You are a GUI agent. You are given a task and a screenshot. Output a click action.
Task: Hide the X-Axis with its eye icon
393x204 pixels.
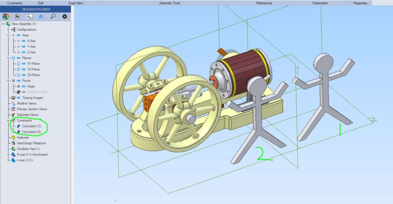(24, 41)
